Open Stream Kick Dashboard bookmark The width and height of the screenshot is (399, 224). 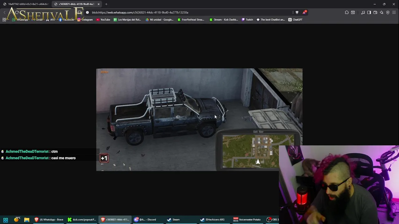point(224,20)
